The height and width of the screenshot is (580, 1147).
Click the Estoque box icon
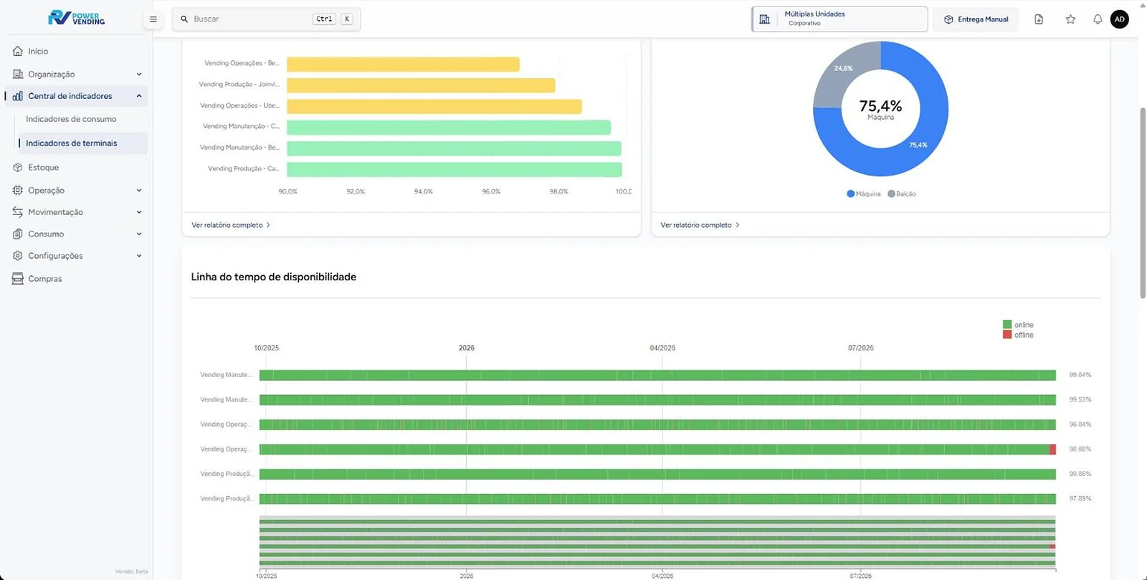pyautogui.click(x=18, y=168)
